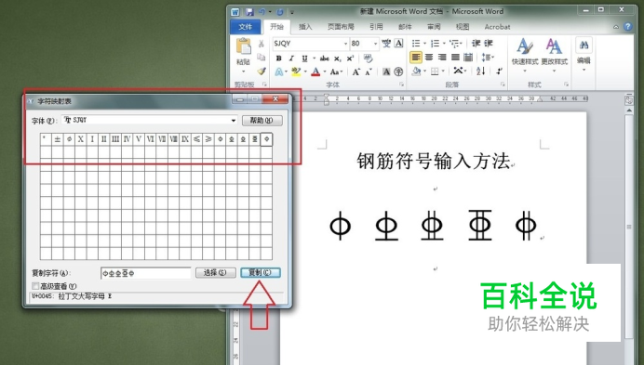Image resolution: width=644 pixels, height=365 pixels.
Task: Pick the text highlight color button
Action: click(296, 72)
